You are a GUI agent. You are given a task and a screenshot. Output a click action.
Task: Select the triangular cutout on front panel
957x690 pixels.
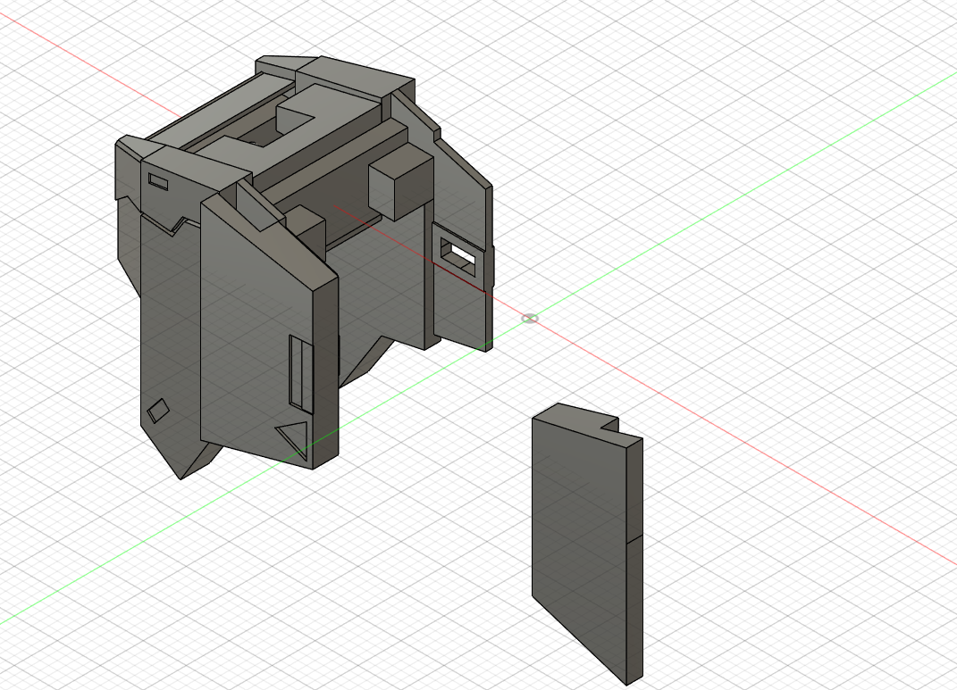pos(294,440)
